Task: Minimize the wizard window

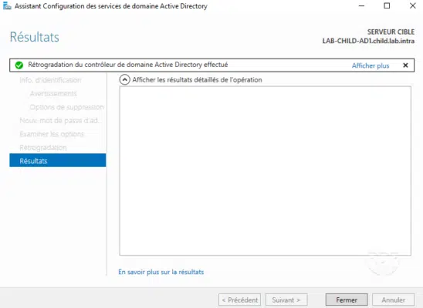Action: pos(361,5)
